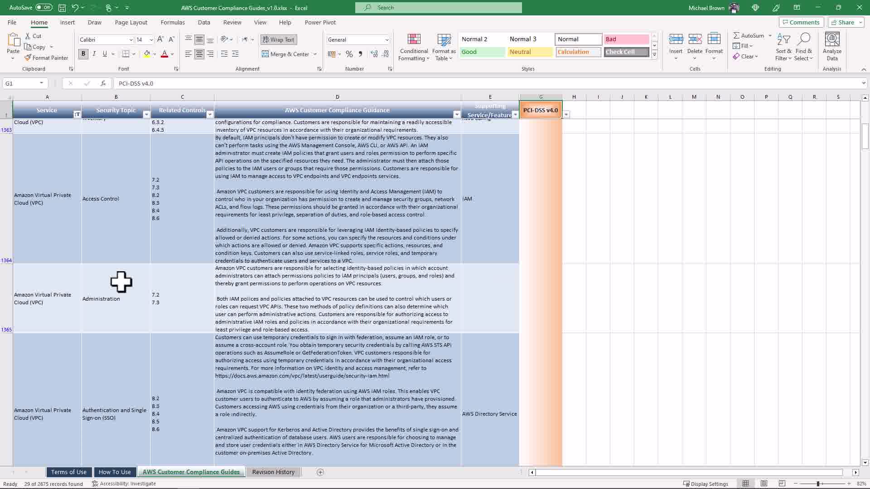Viewport: 870px width, 489px height.
Task: Toggle the AutoSave switch
Action: click(x=44, y=8)
